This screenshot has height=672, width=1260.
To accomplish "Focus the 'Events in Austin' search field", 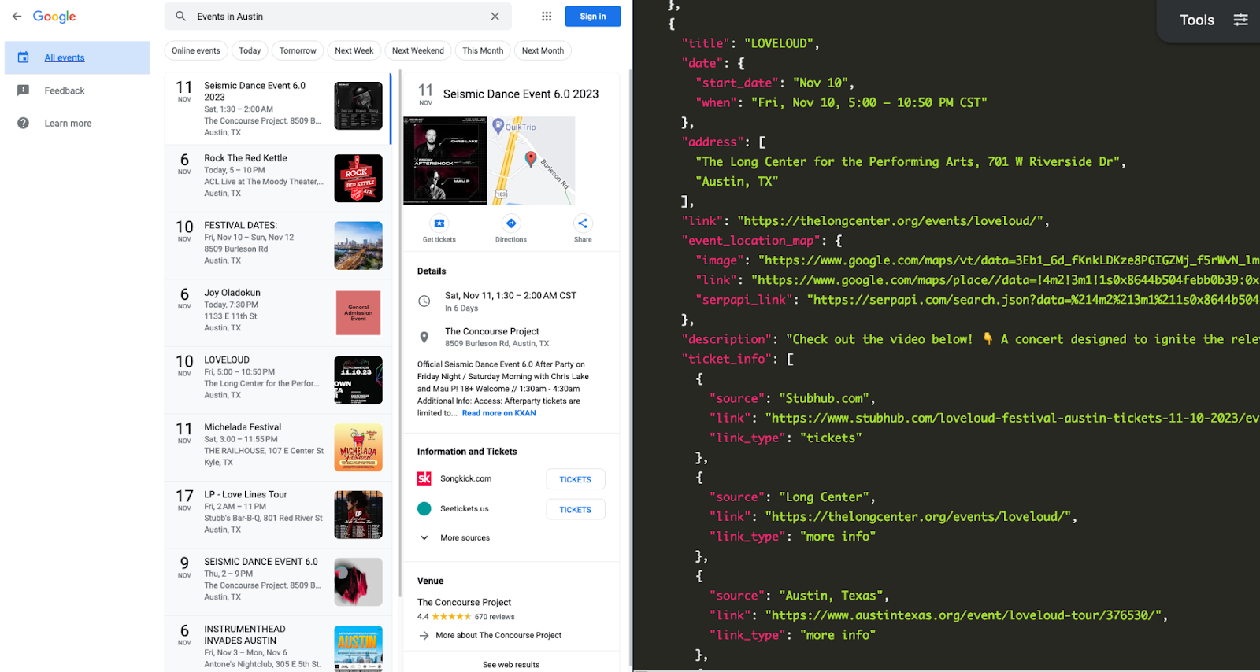I will (x=339, y=17).
